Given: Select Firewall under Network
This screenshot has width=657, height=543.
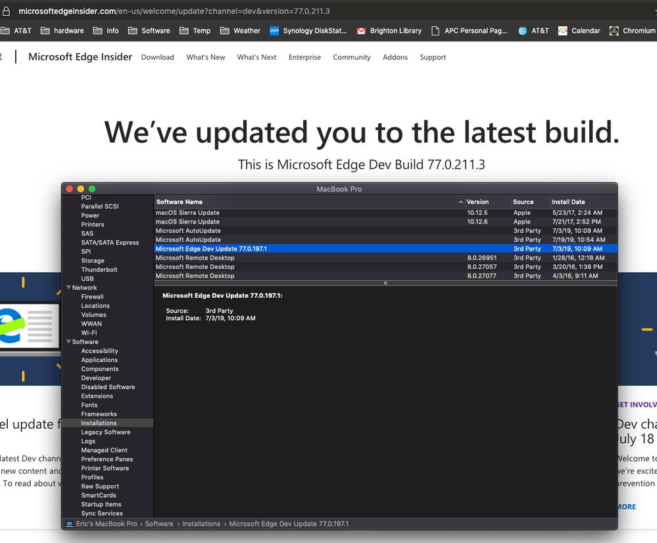Looking at the screenshot, I should 92,296.
